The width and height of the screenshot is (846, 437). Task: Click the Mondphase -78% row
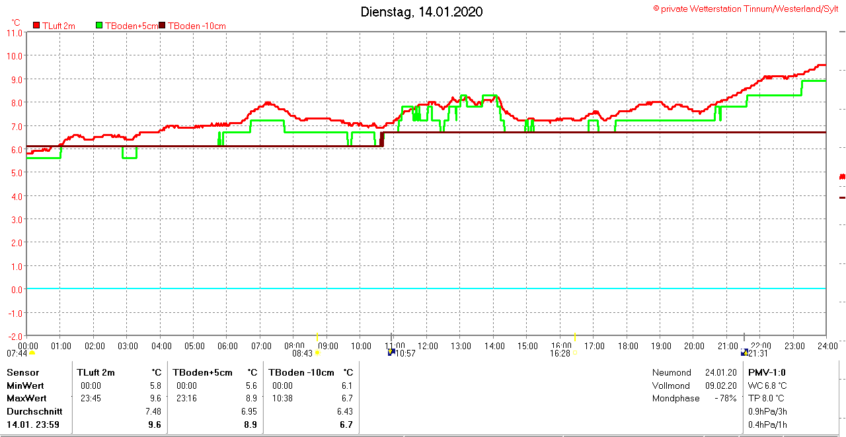coord(694,399)
